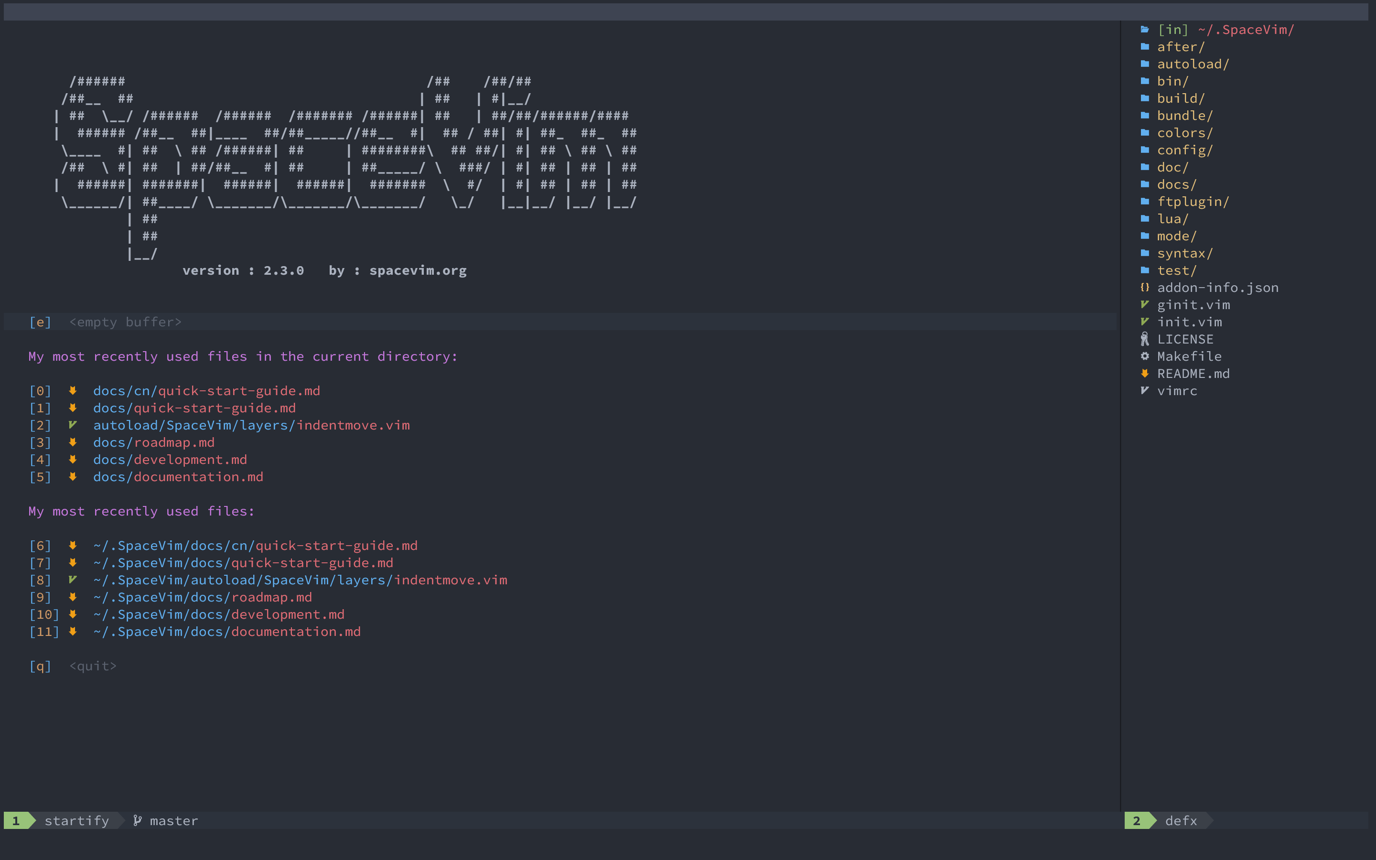Open autoload/SpaceVim/layers/indentmove.vim entry [2]
This screenshot has width=1376, height=860.
click(x=251, y=425)
